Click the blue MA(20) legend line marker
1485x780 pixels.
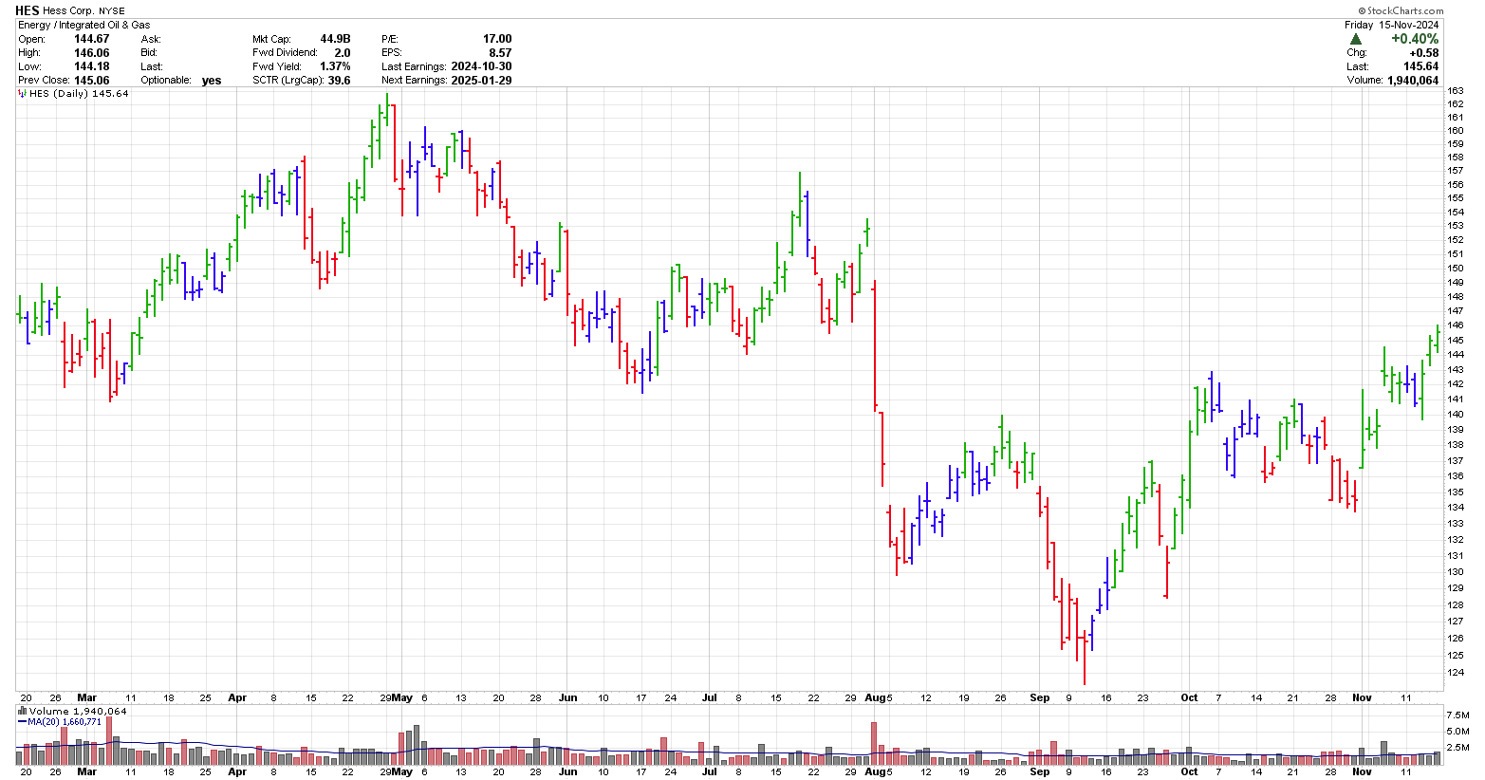[22, 722]
